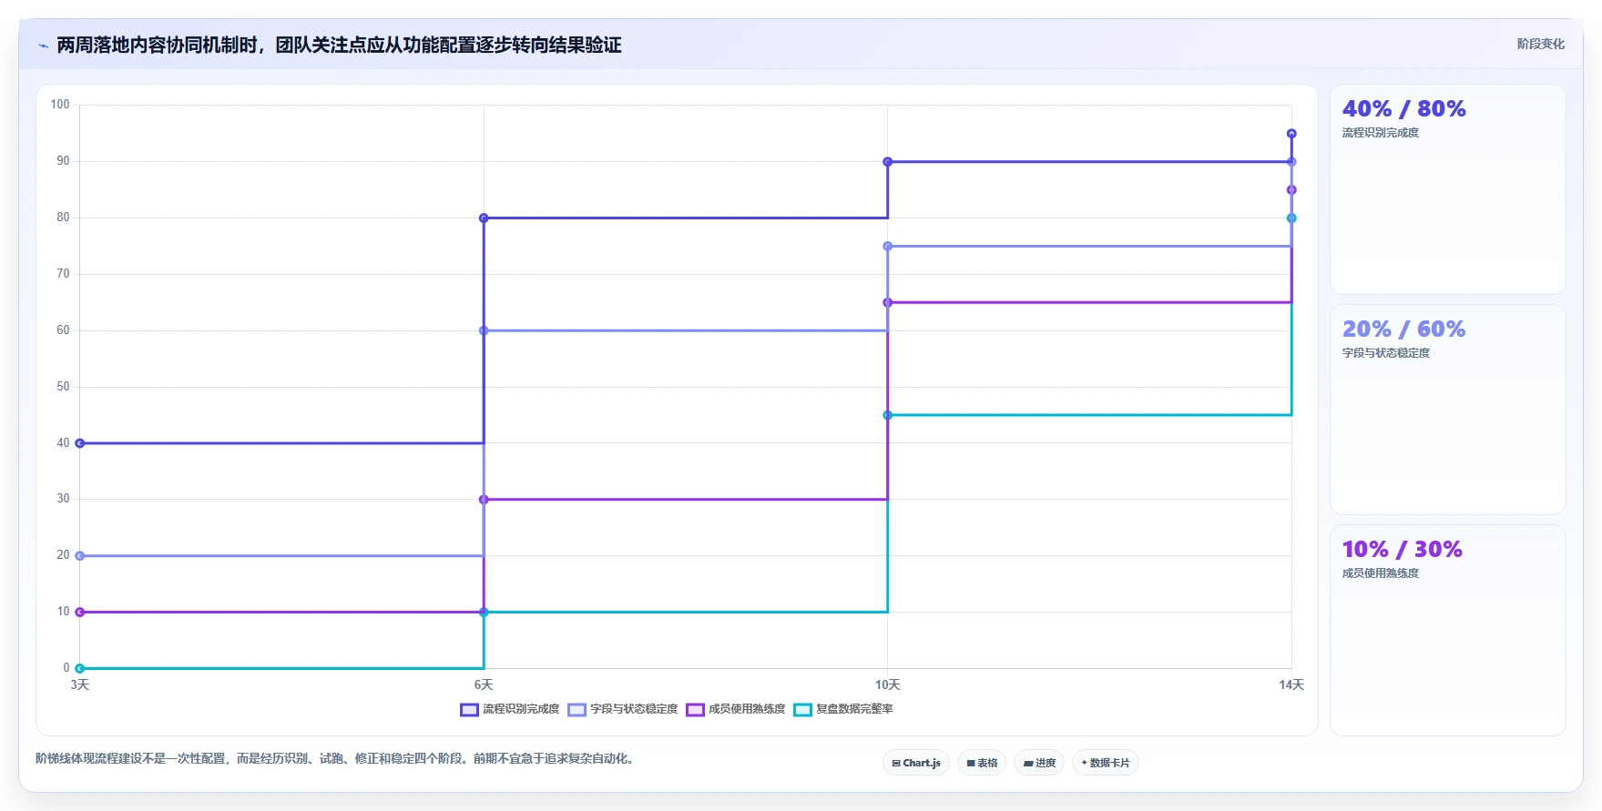Screen dimensions: 1602x811
Task: Select the 成员使用熟练度 point at 3天 (10)
Action: coord(80,613)
